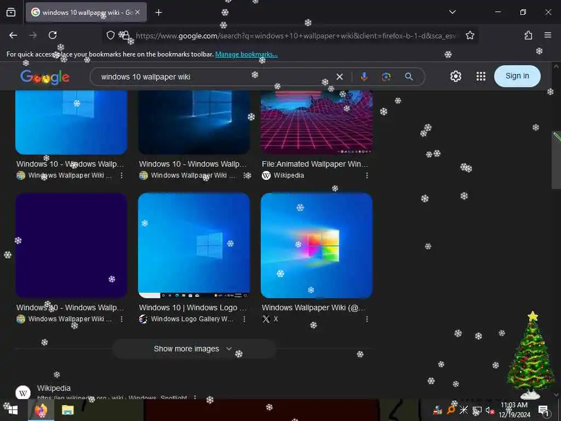Open the pink neon grid wallpaper thumbnail
Screen dimensions: 561x421
pos(317,122)
